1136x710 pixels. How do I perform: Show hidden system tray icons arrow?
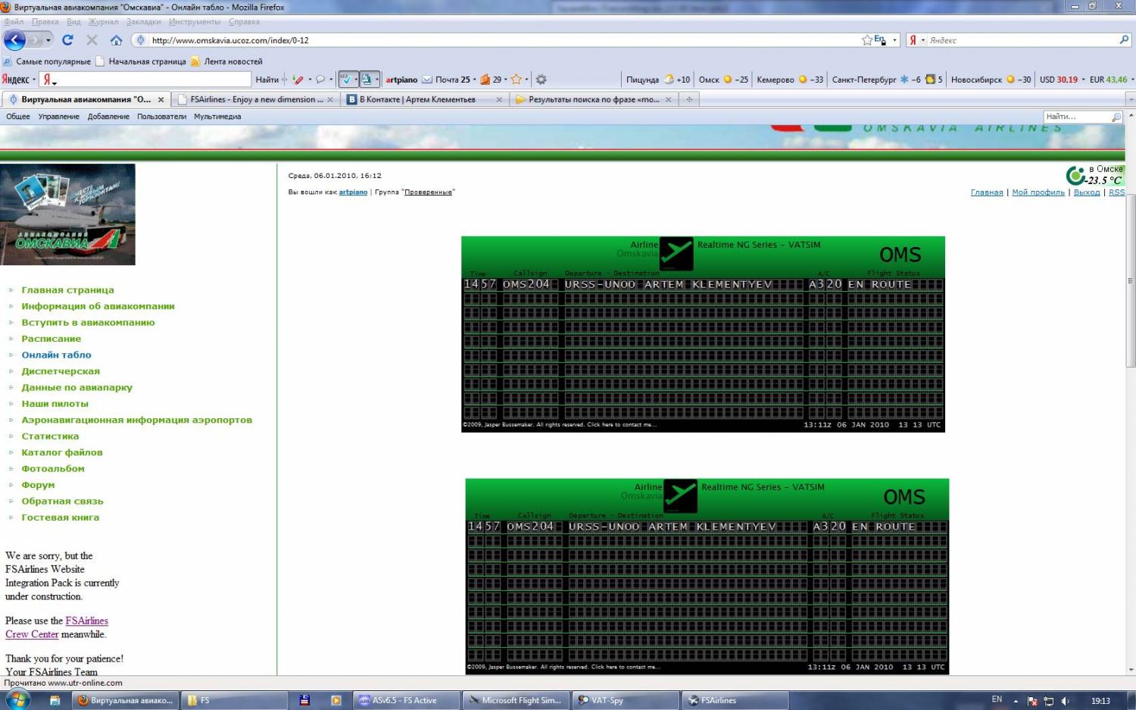[1016, 701]
